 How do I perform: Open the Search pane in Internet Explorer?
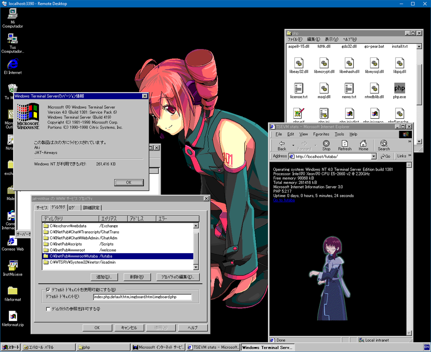[384, 145]
